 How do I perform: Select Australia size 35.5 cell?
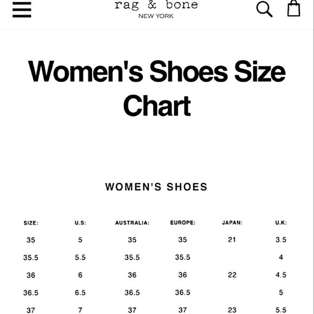[132, 257]
